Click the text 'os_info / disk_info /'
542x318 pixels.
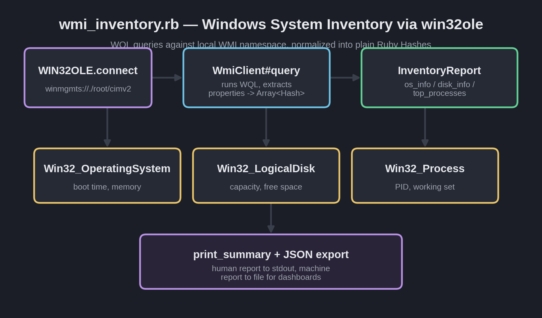(x=440, y=84)
